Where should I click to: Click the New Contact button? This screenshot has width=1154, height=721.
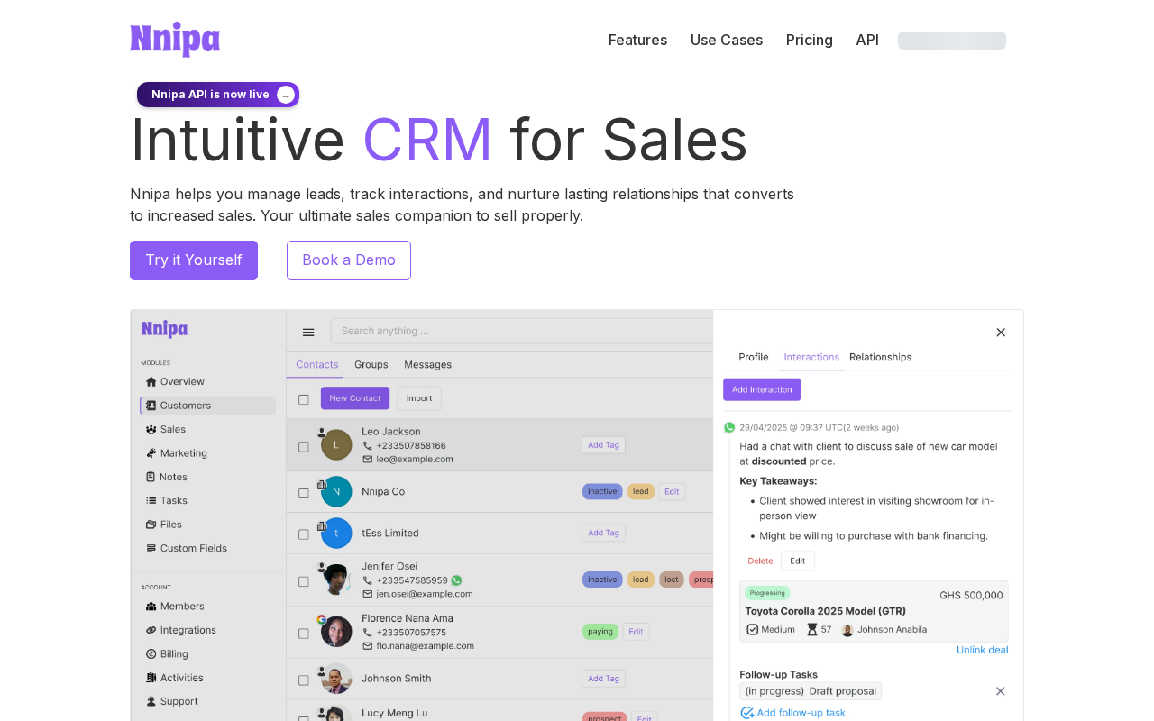point(355,398)
